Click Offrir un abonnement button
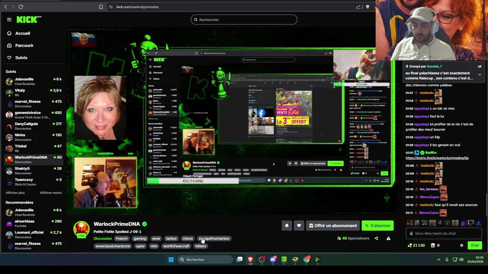 [x=332, y=226]
